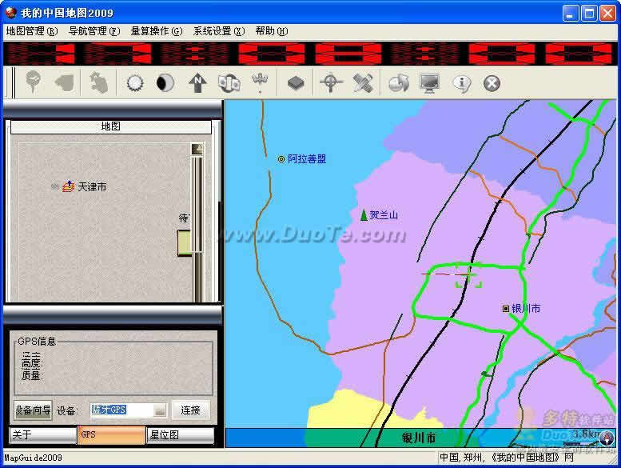Switch to the 星位图 tab
The image size is (621, 468).
pos(181,435)
